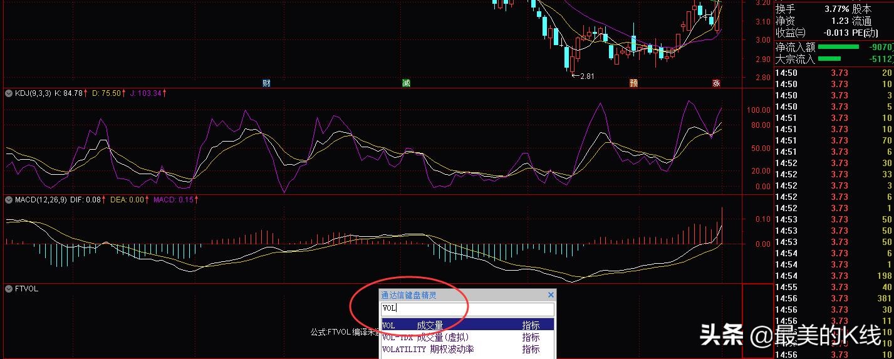This screenshot has width=894, height=359.
Task: Select the VOL-TDX 成交量(虚拟) row
Action: pyautogui.click(x=468, y=337)
